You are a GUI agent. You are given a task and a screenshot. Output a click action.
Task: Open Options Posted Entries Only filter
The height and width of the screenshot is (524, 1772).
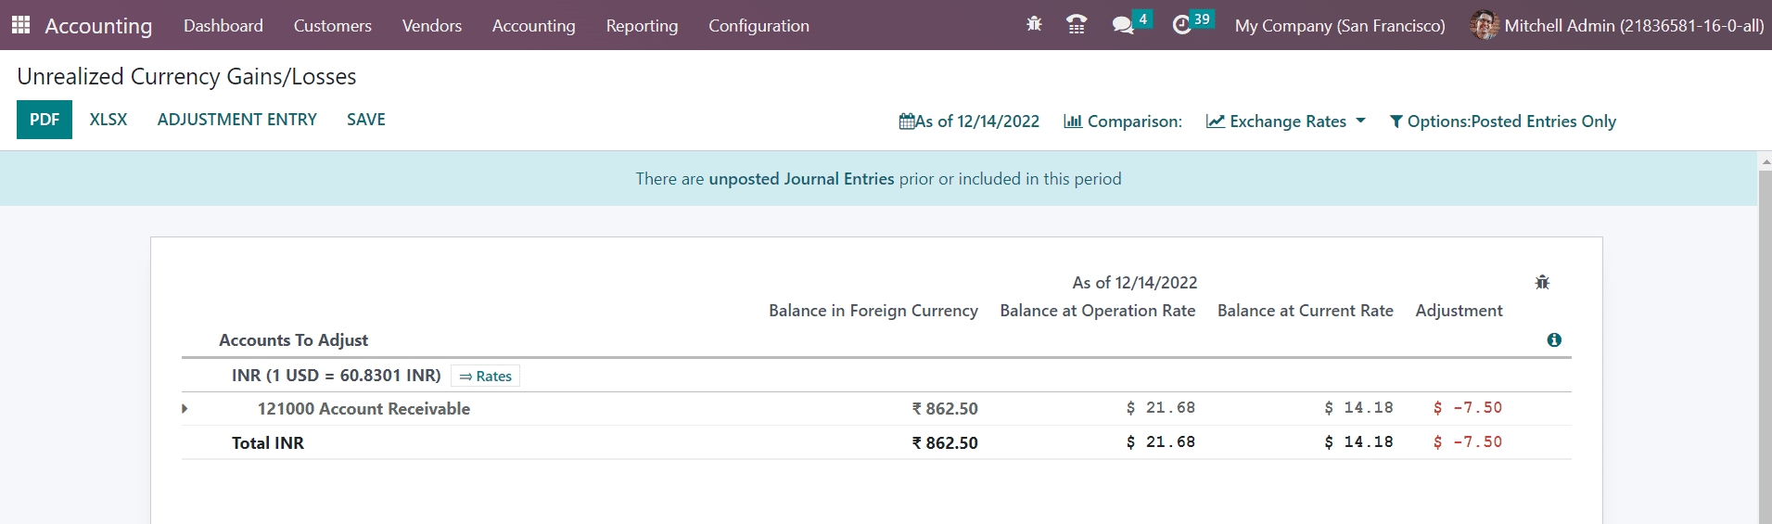coord(1502,121)
